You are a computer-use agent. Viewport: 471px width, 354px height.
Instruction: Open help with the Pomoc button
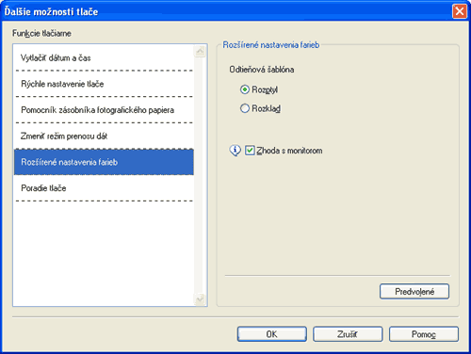coord(424,334)
